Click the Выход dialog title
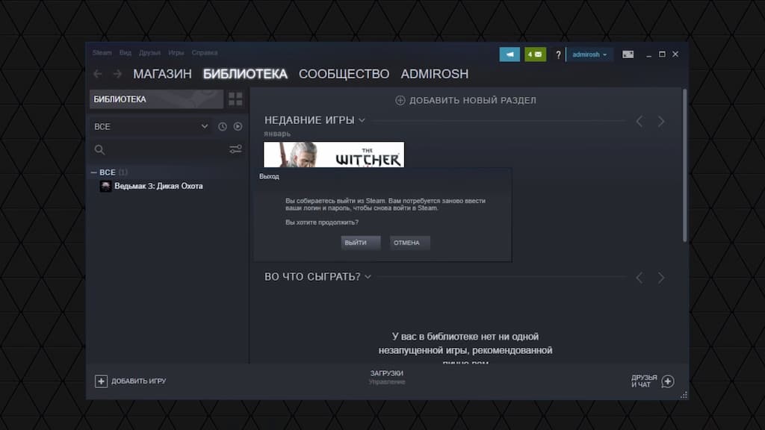This screenshot has width=765, height=430. [269, 176]
